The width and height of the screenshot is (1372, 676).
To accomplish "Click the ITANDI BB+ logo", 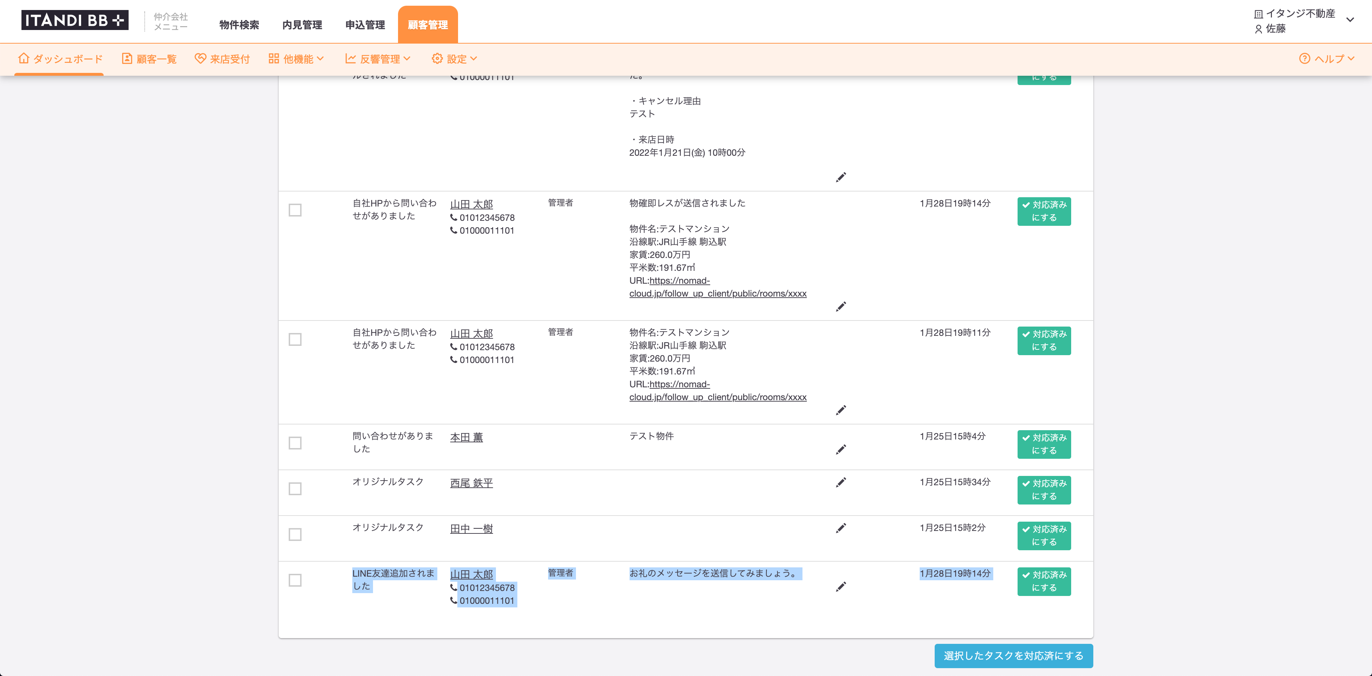I will 75,20.
